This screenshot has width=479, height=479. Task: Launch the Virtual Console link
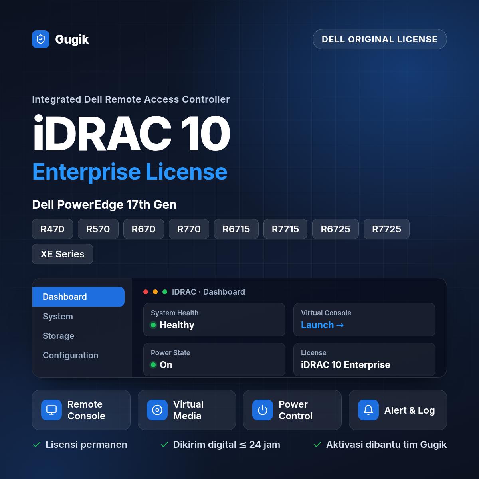coord(322,325)
